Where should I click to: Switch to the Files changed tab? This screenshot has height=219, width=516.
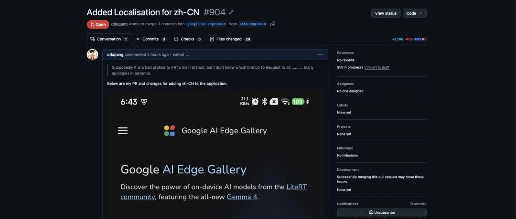[x=231, y=39]
